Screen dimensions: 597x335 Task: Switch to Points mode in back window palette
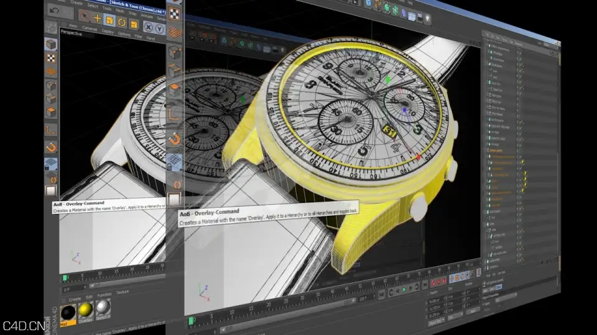51,86
